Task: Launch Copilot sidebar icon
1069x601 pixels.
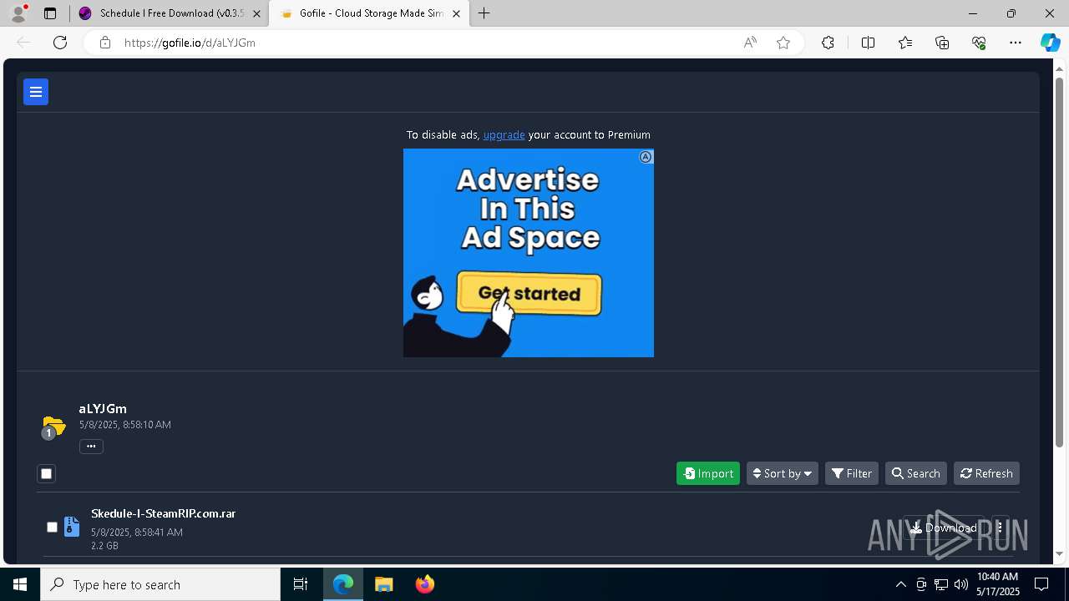Action: pyautogui.click(x=1050, y=43)
